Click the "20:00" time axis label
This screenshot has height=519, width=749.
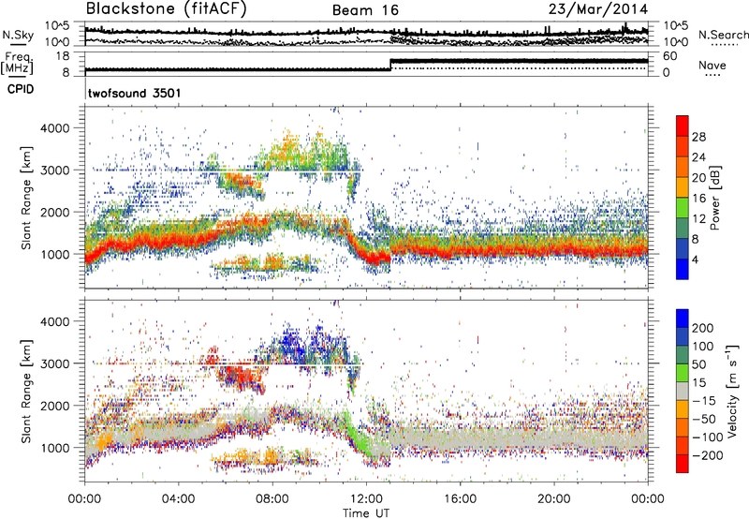(x=553, y=499)
